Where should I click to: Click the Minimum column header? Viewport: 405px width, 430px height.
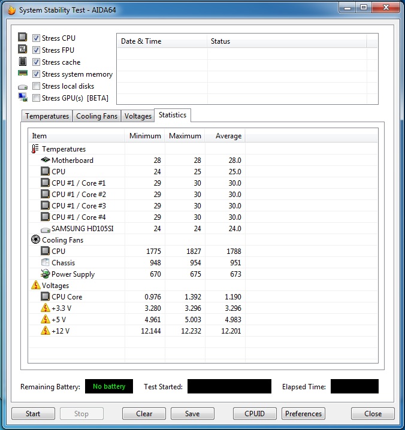[x=145, y=136]
